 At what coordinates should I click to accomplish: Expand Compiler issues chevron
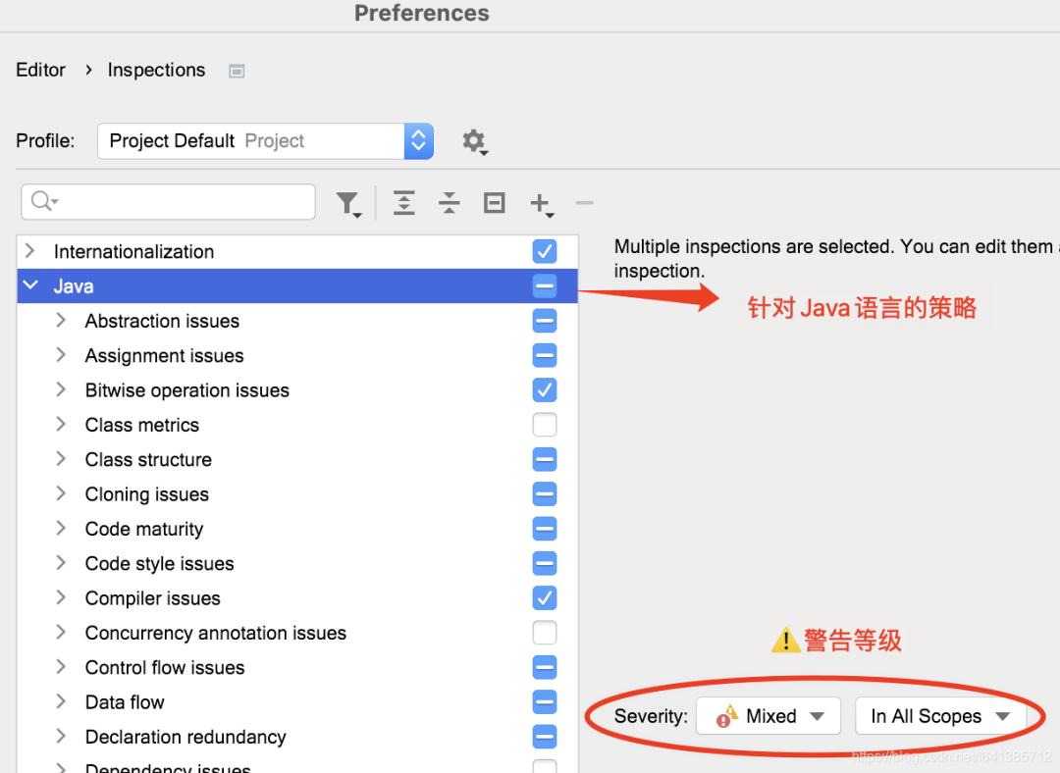tap(61, 597)
